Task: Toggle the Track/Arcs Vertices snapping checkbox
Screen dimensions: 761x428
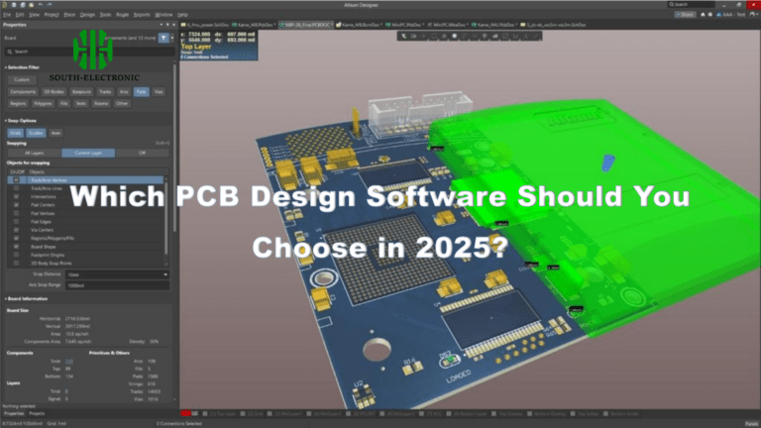Action: pyautogui.click(x=16, y=180)
